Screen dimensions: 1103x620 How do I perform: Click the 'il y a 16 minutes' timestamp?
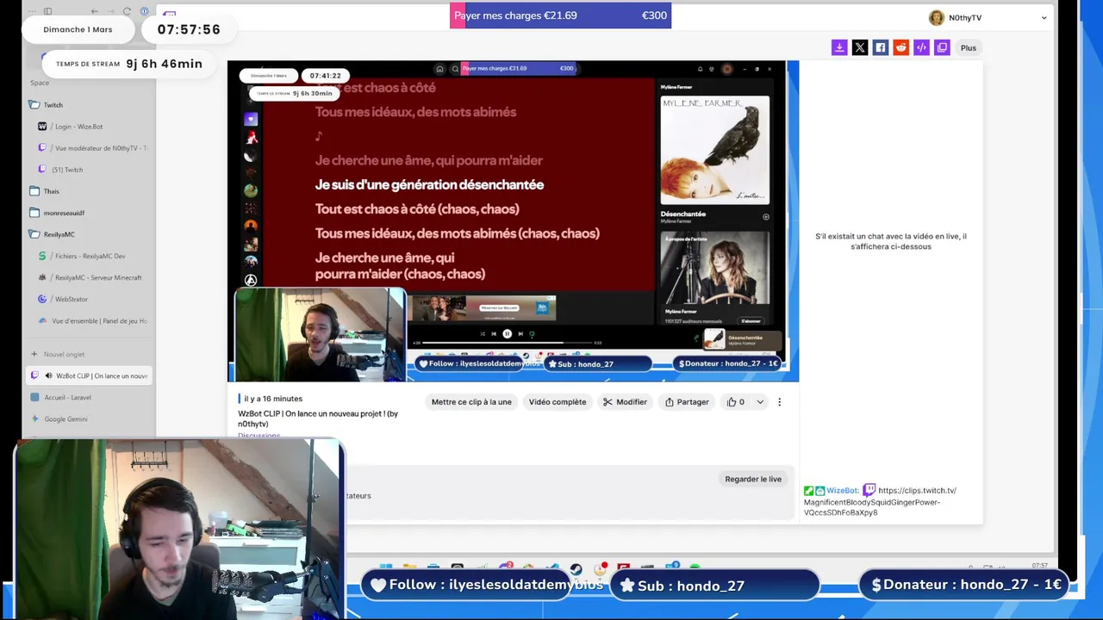(273, 399)
